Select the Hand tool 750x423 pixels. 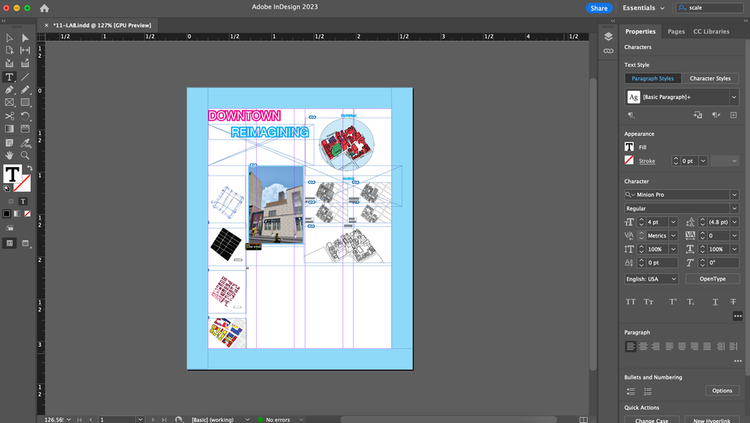click(x=9, y=155)
